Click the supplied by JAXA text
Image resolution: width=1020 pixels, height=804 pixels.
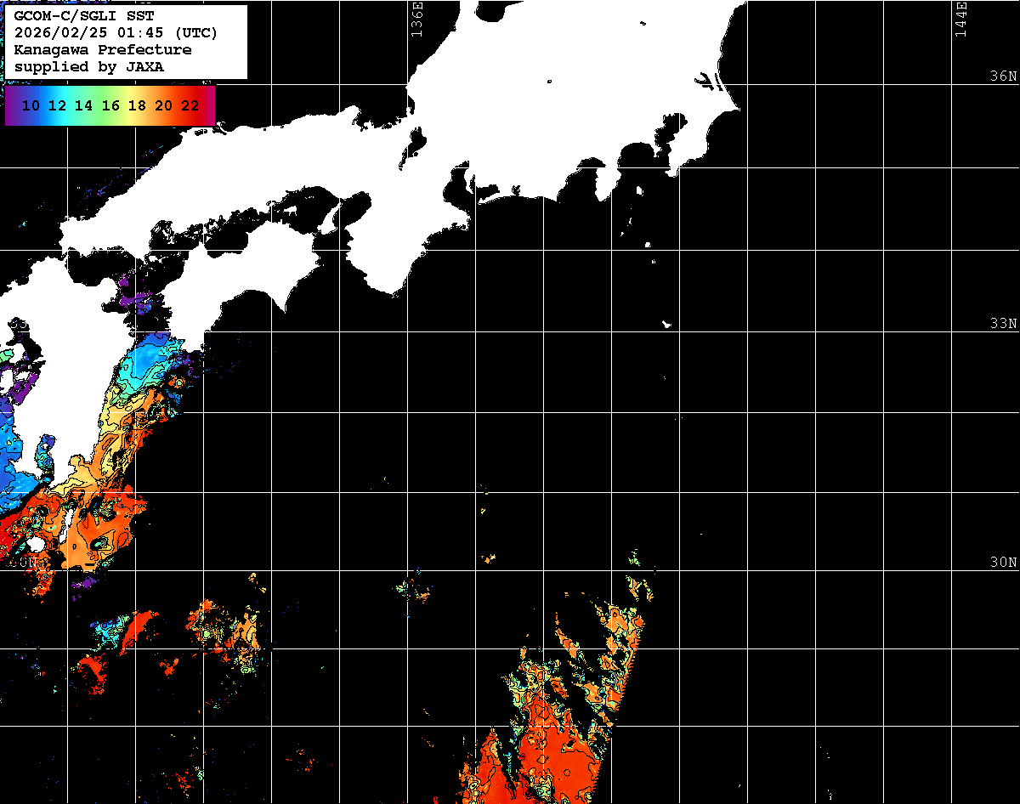point(88,66)
